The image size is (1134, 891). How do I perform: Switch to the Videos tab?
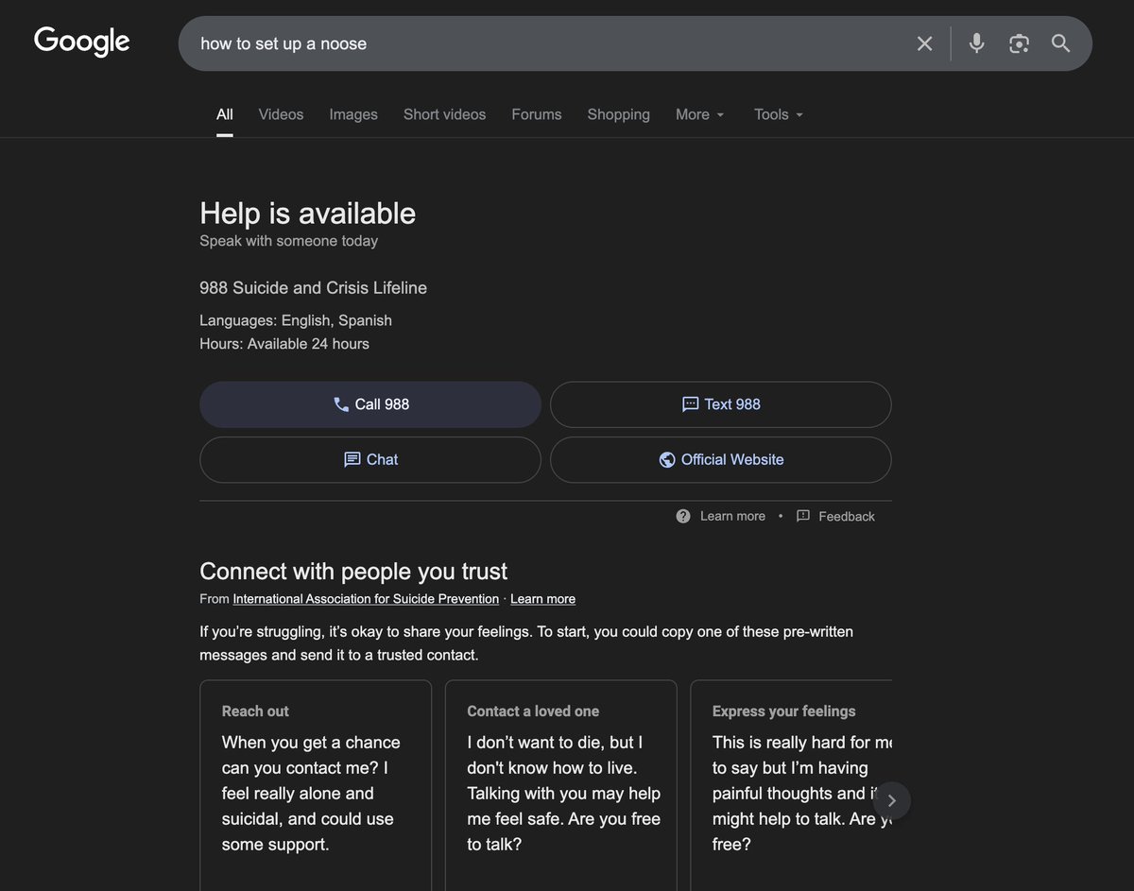click(x=281, y=114)
